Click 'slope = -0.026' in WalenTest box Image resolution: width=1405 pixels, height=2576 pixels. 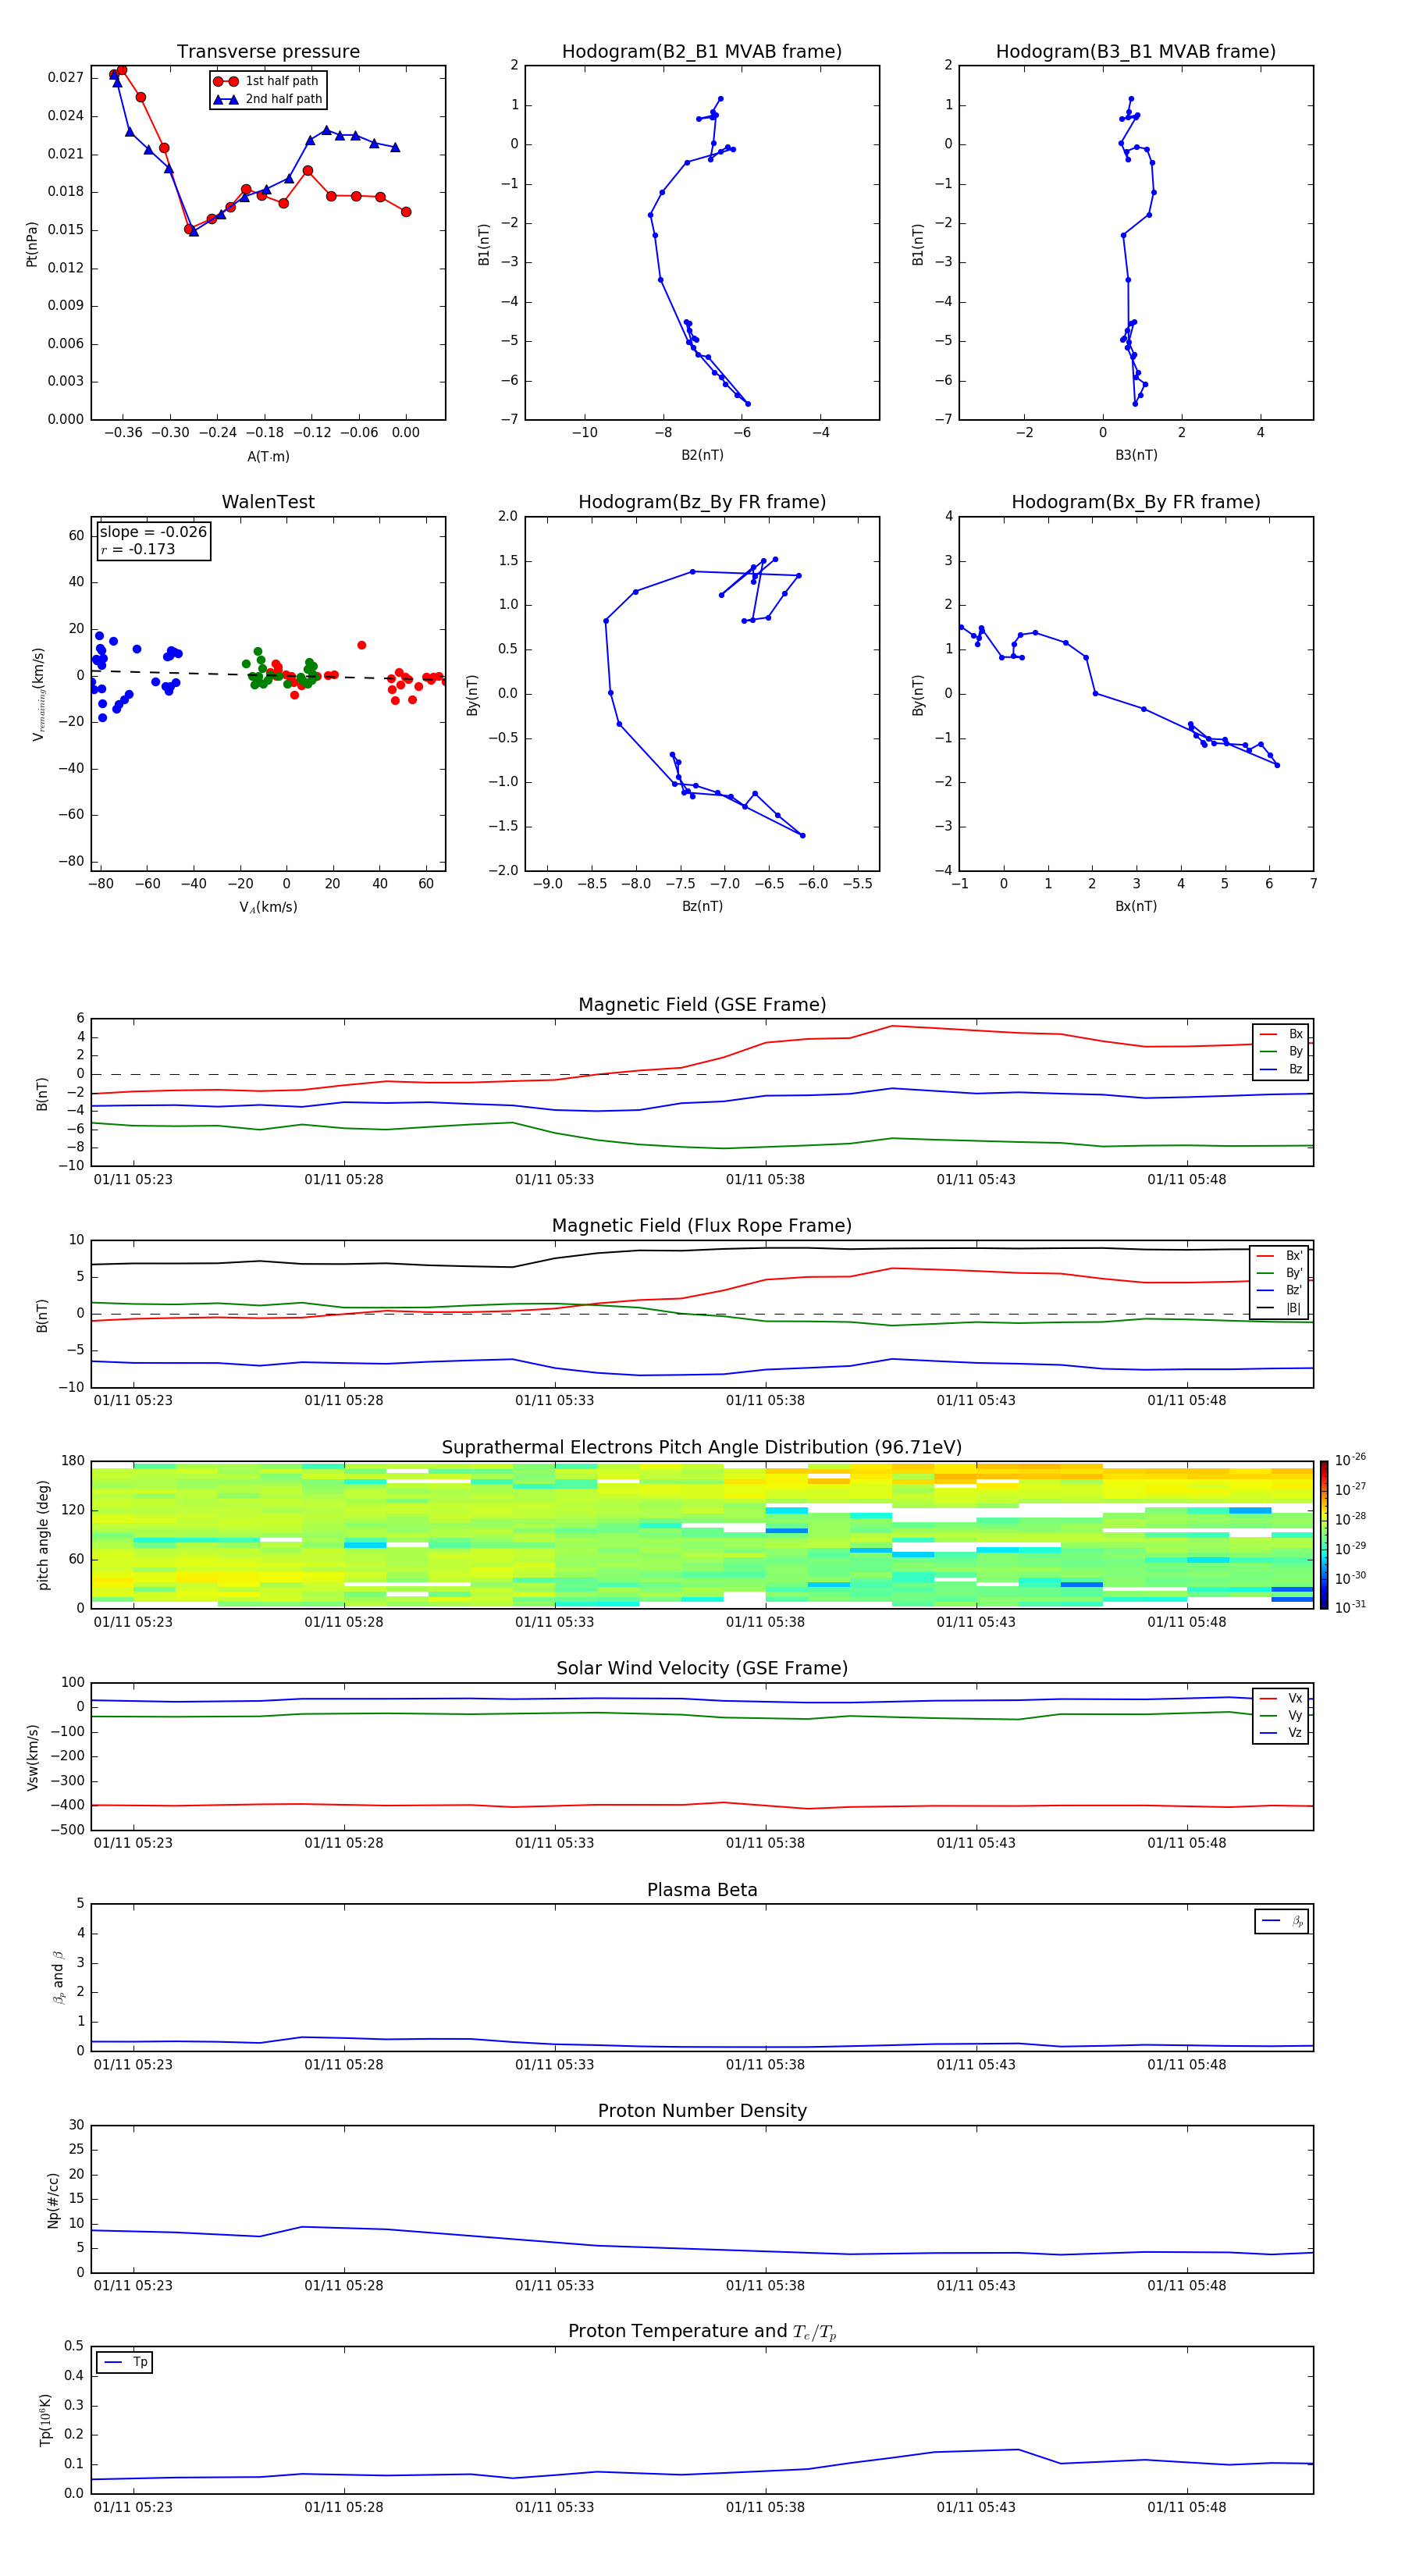(x=153, y=532)
